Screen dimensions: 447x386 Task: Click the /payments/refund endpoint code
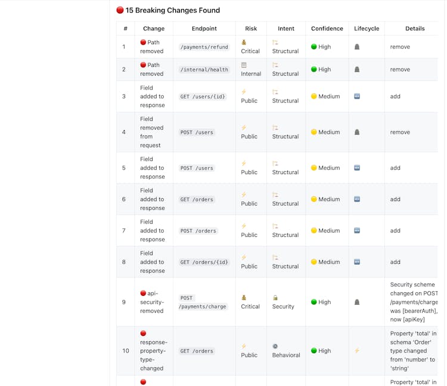pyautogui.click(x=204, y=47)
